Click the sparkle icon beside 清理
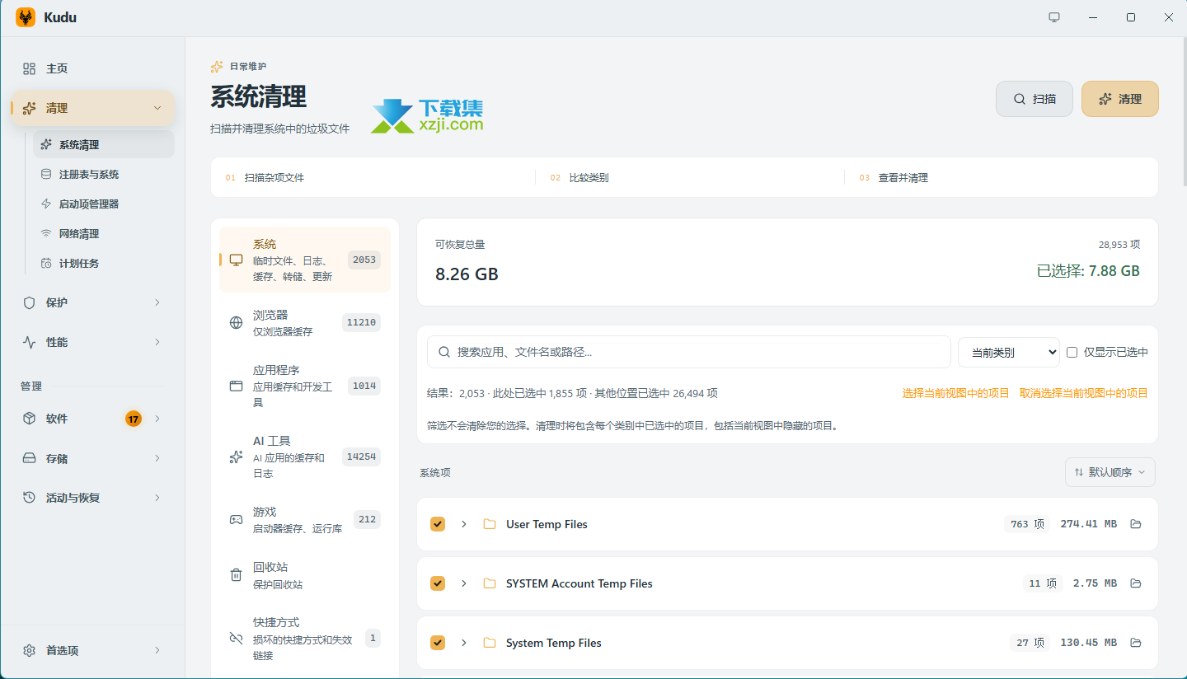Screen dimensions: 1187x679 coord(30,108)
